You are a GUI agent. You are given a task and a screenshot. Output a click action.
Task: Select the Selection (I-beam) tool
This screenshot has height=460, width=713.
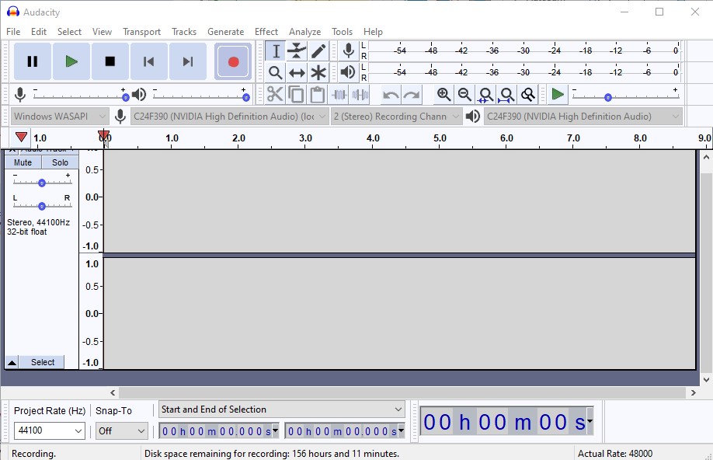(x=276, y=51)
